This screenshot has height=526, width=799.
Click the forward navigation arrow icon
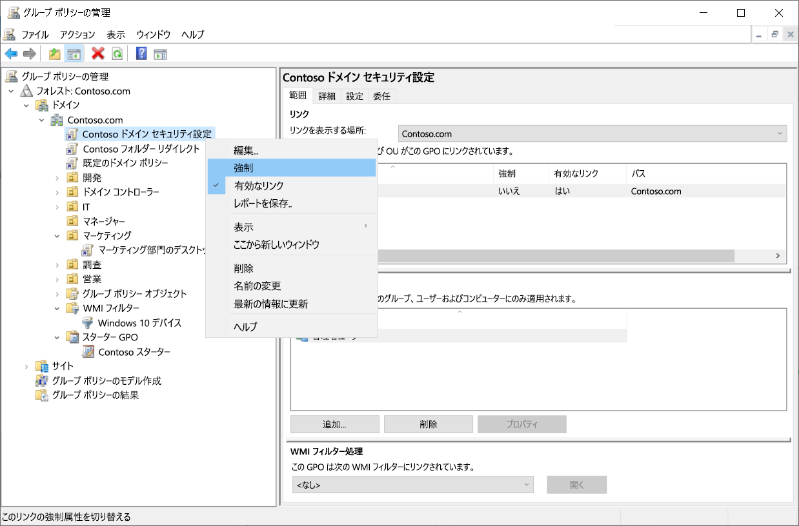click(x=28, y=54)
